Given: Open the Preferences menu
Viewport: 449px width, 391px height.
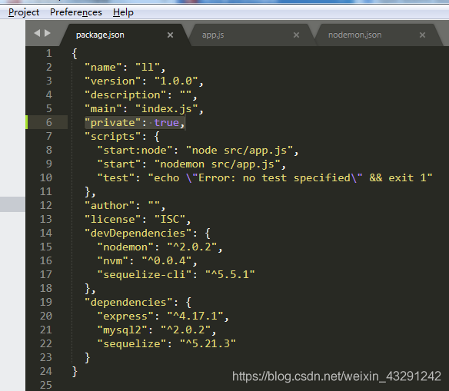Looking at the screenshot, I should tap(76, 12).
